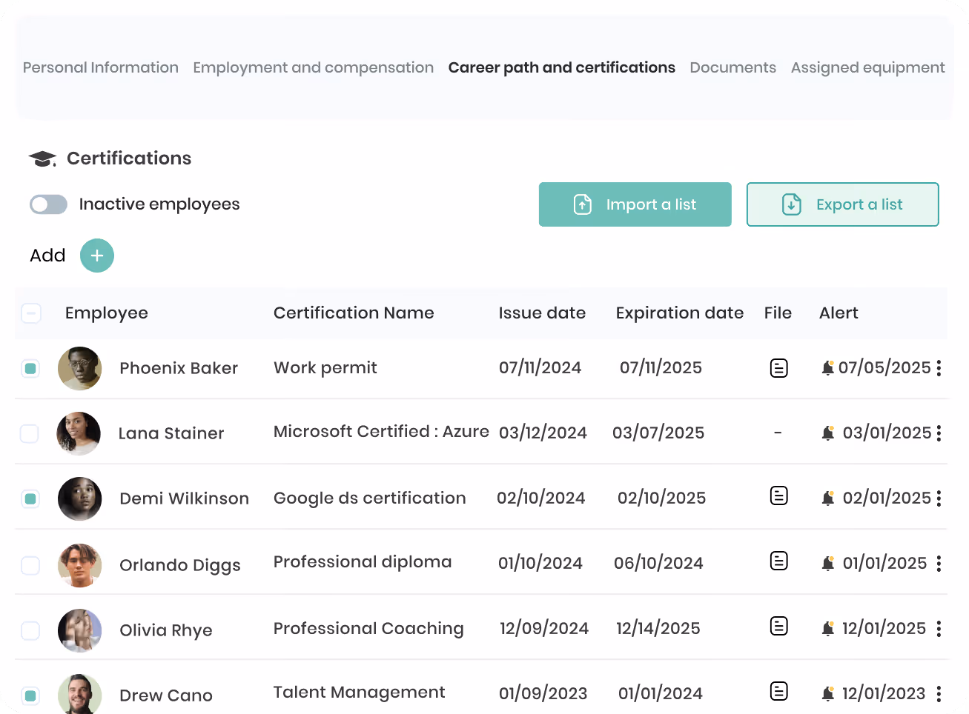969x714 pixels.
Task: Open more options menu for Phoenix Baker
Action: (x=939, y=368)
